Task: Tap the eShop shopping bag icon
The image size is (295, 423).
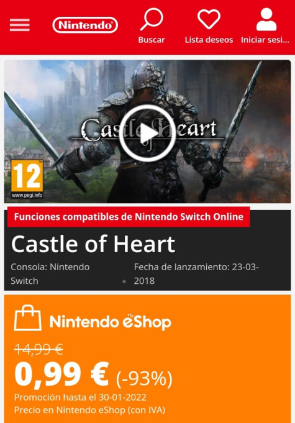Action: coord(27,318)
